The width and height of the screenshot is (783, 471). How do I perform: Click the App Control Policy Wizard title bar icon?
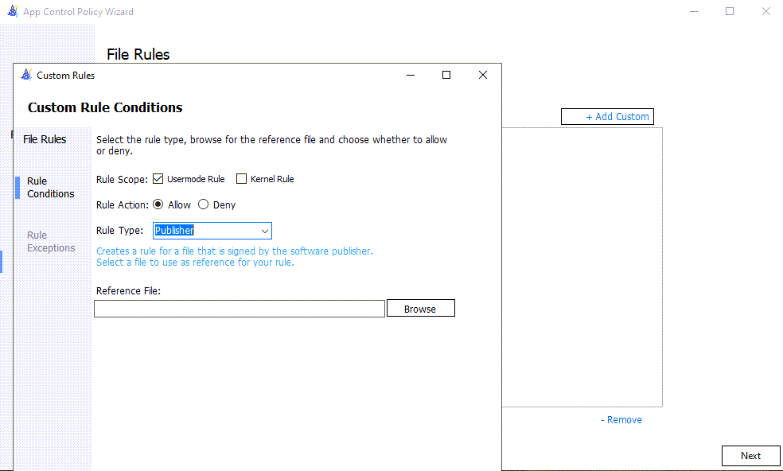tap(14, 11)
